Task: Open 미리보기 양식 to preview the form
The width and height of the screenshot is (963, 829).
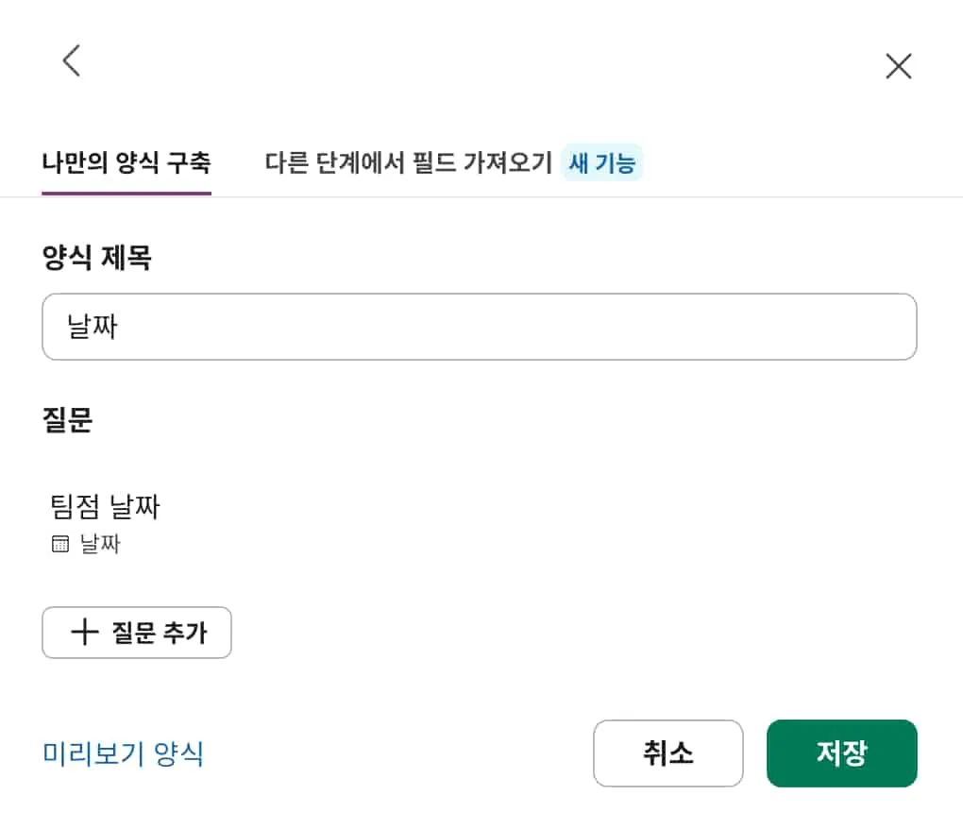Action: click(123, 753)
